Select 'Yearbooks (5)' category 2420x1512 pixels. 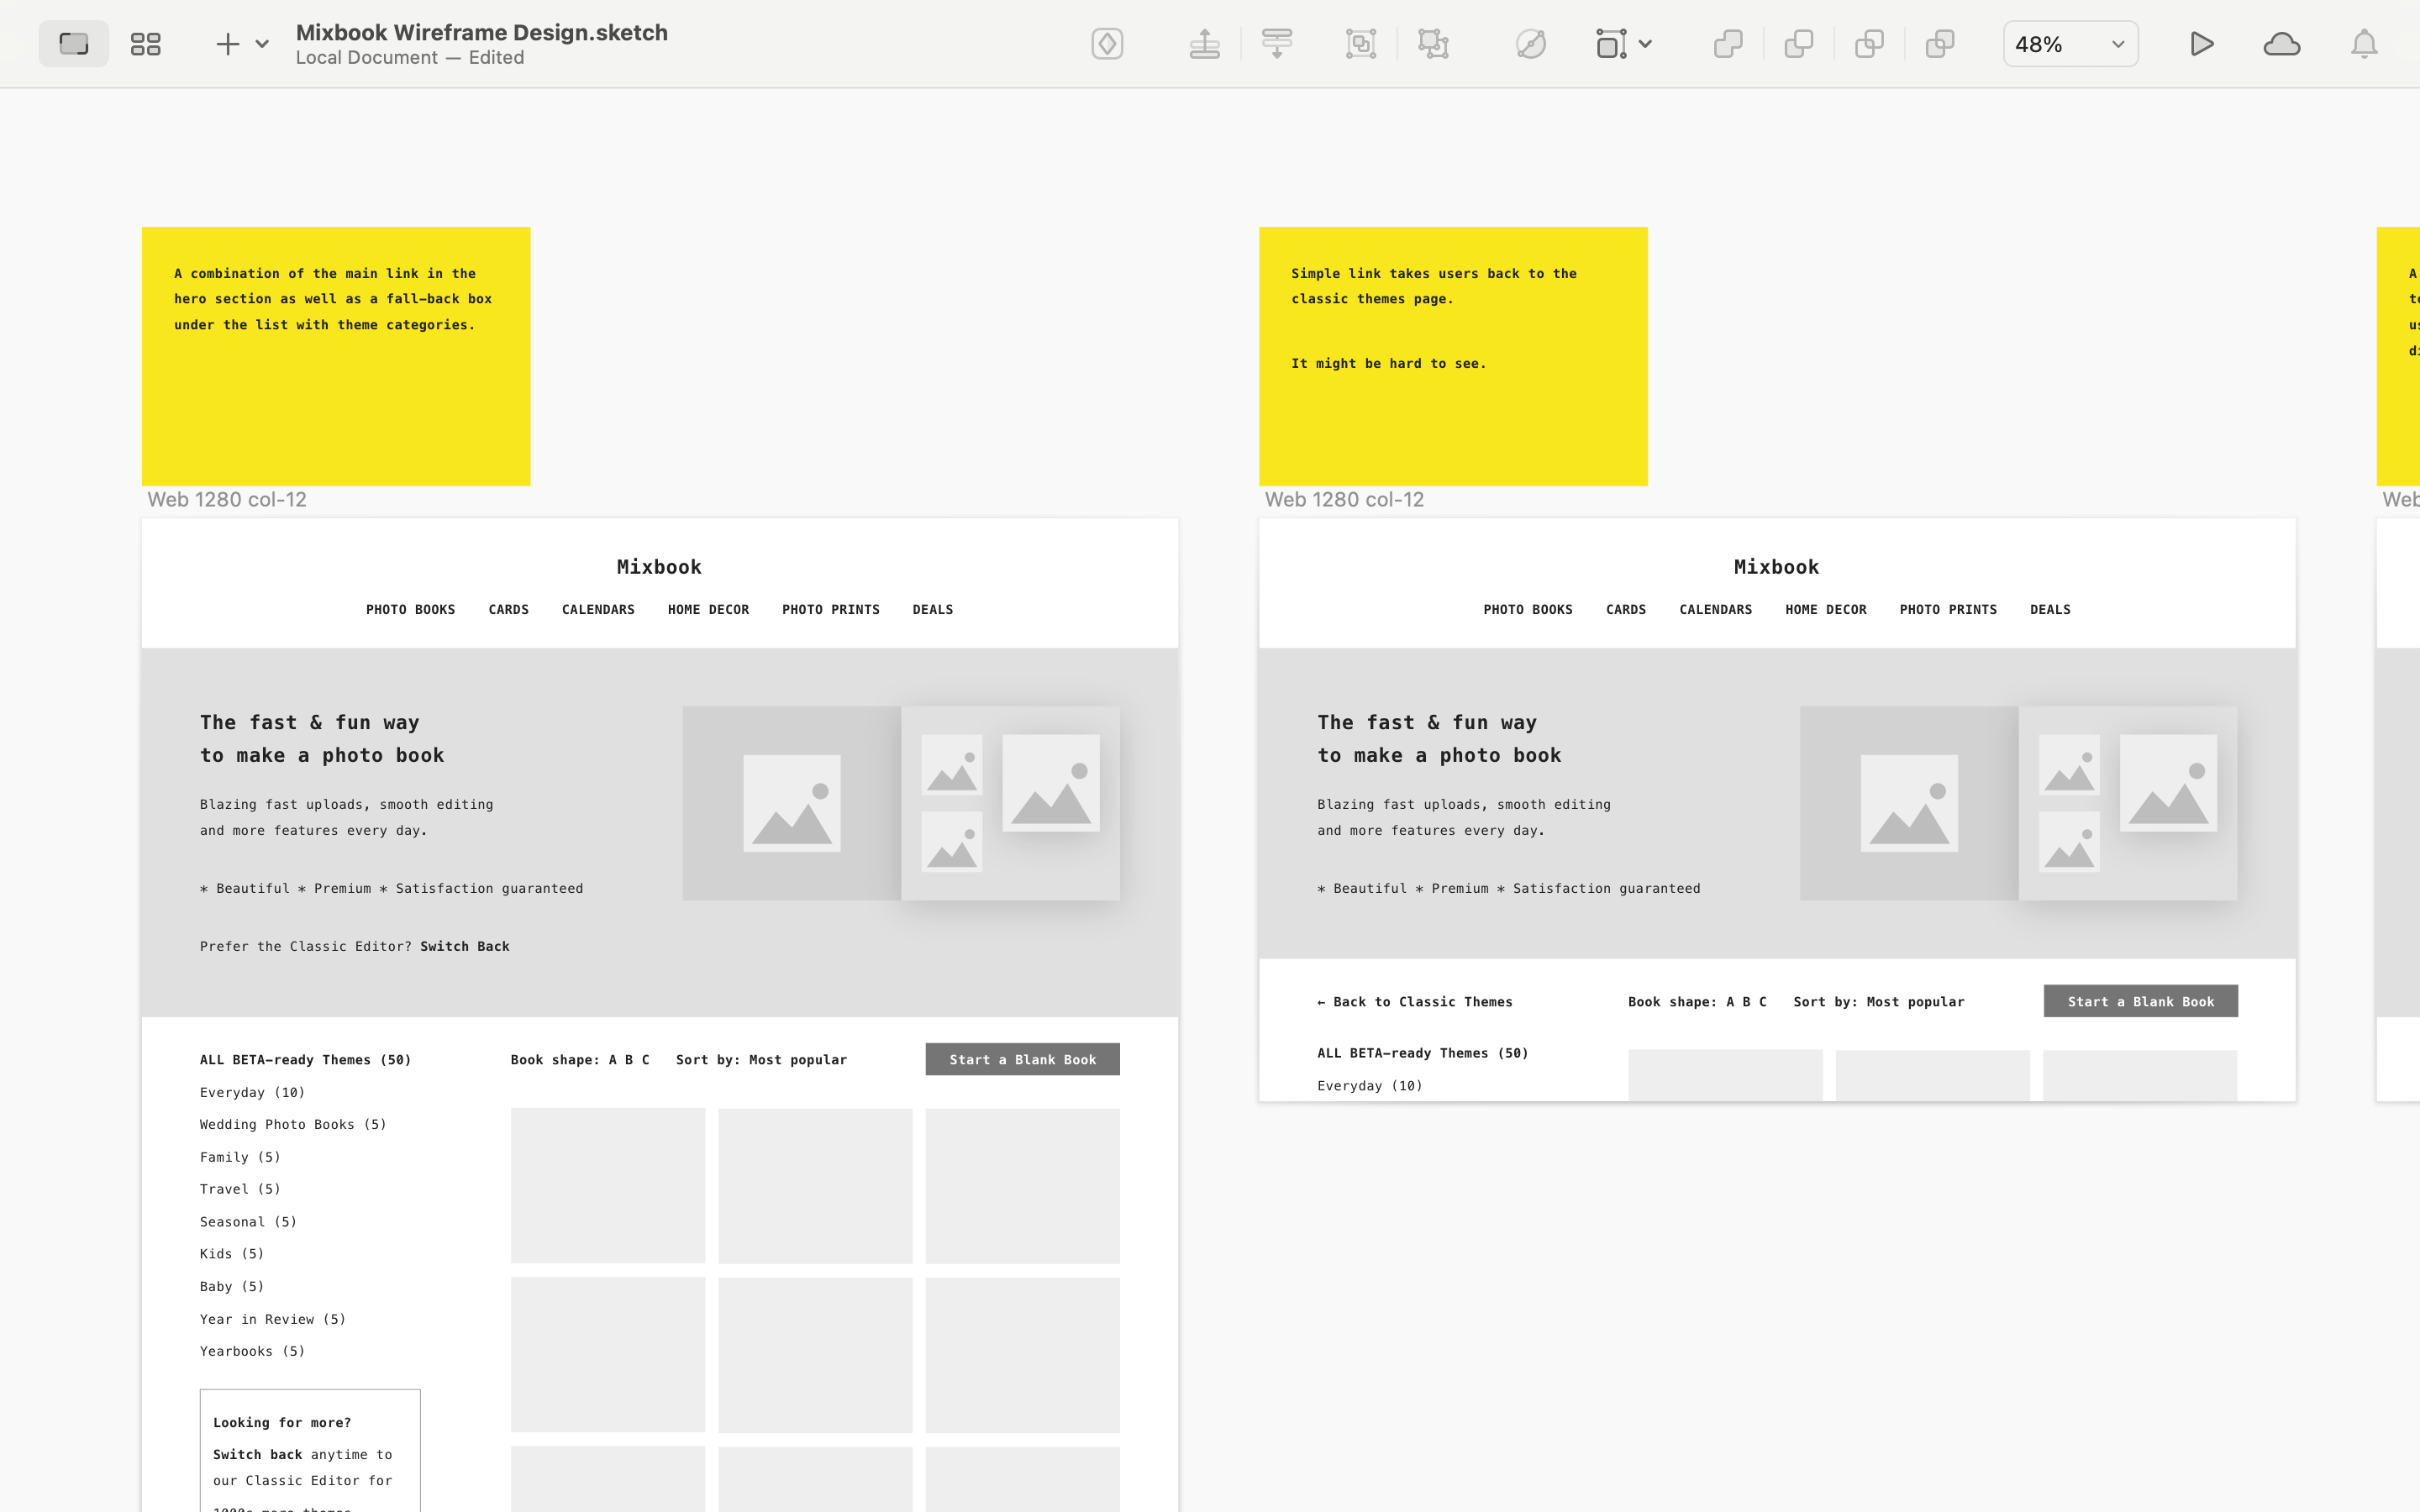point(252,1351)
